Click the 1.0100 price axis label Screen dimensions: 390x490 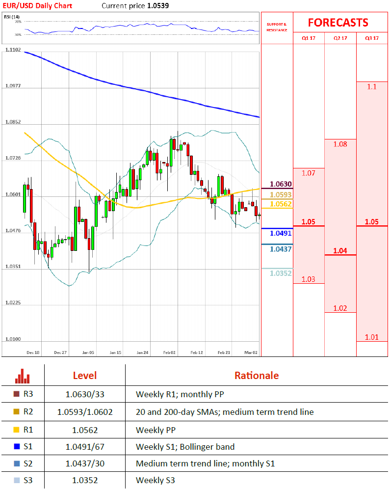click(13, 339)
